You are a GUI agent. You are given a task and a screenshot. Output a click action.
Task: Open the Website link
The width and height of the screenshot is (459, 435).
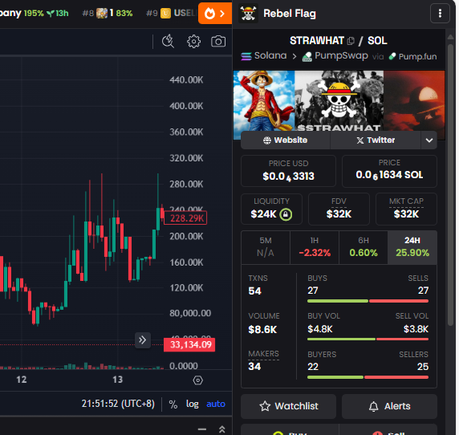pos(286,140)
